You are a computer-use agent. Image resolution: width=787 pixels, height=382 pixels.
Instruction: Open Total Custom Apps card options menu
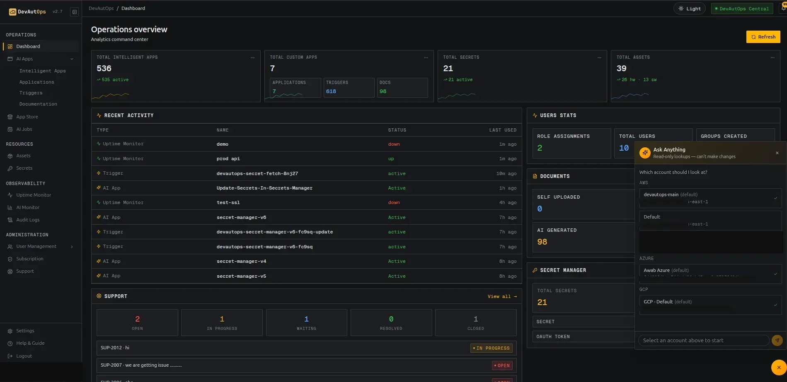click(426, 58)
